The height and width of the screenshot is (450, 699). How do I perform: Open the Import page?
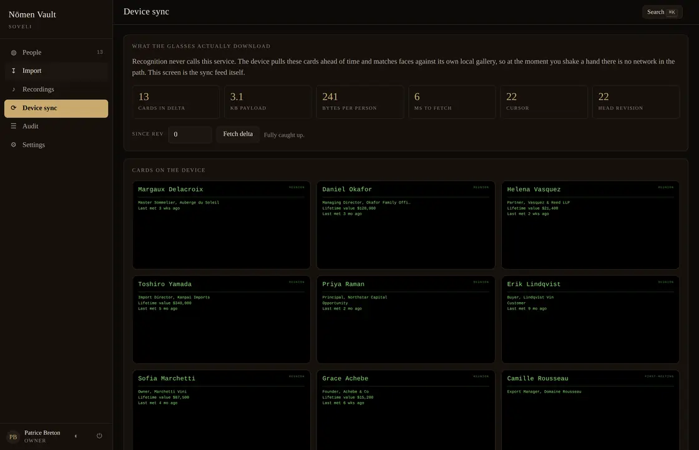click(x=56, y=71)
